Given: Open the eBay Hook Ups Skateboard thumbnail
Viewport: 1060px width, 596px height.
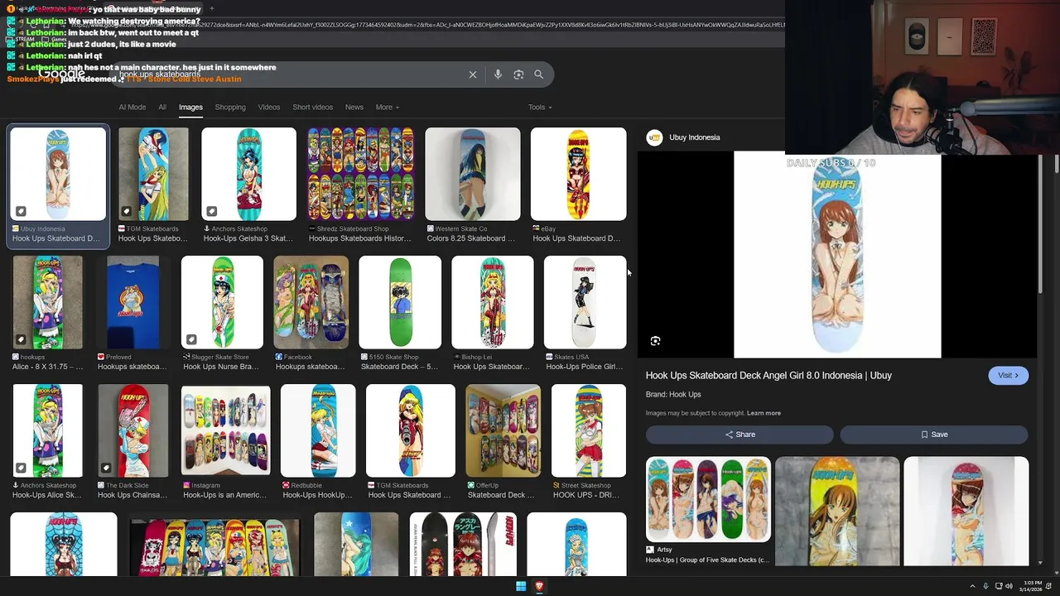Looking at the screenshot, I should pos(579,174).
